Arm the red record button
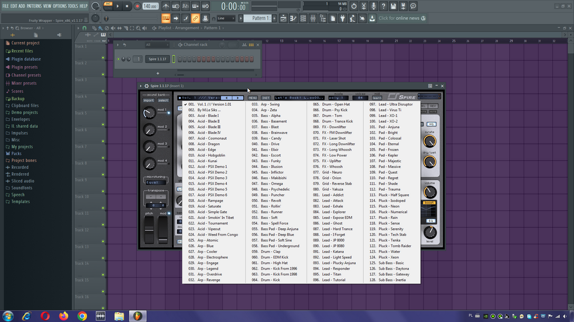 point(137,6)
